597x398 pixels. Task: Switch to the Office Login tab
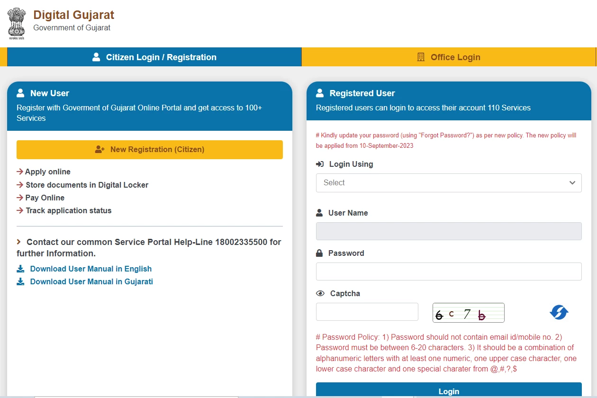[x=448, y=57]
